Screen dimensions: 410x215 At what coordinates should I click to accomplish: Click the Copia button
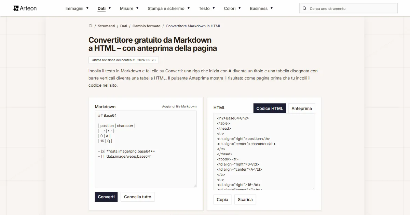[x=222, y=200]
